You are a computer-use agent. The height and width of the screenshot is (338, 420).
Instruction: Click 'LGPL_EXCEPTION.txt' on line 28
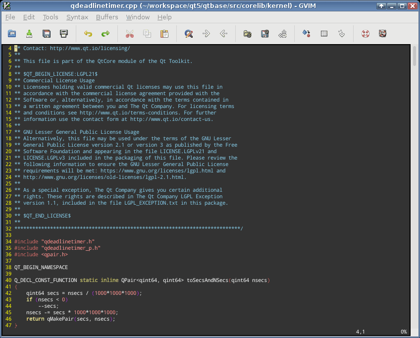coord(151,203)
